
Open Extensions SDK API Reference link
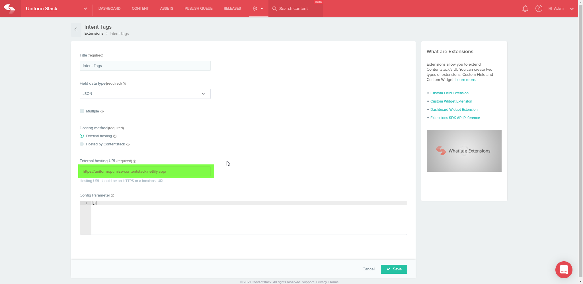coord(455,118)
